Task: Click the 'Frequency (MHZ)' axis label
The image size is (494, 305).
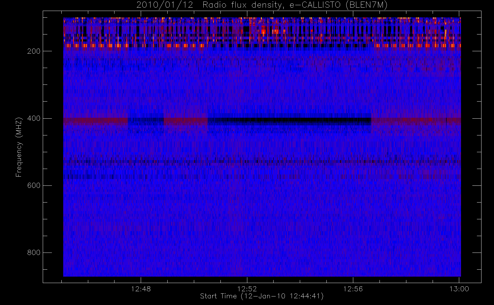Action: (x=19, y=147)
